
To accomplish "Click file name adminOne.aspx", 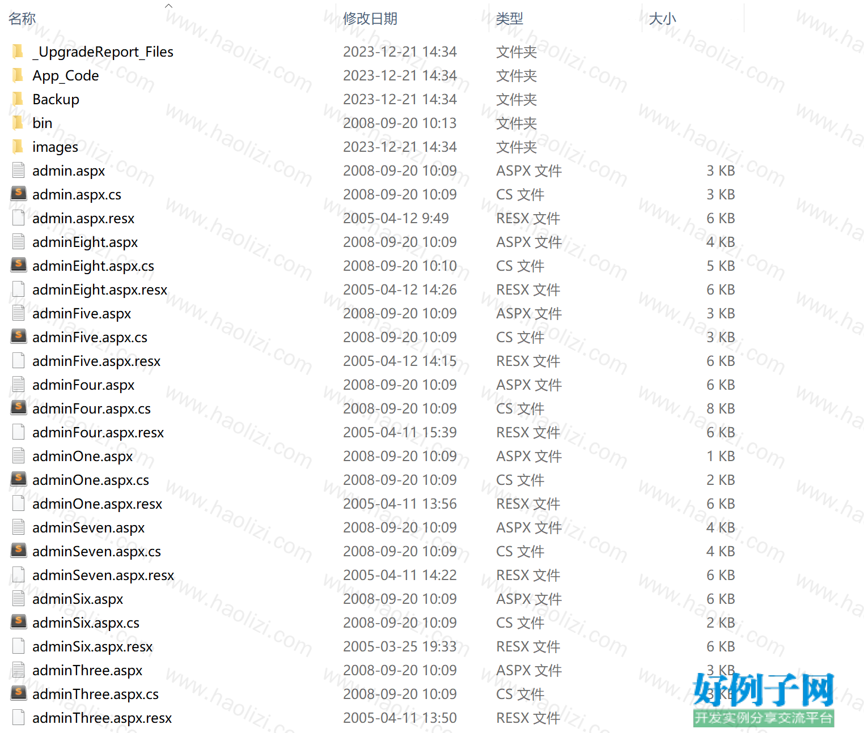I will tap(83, 456).
